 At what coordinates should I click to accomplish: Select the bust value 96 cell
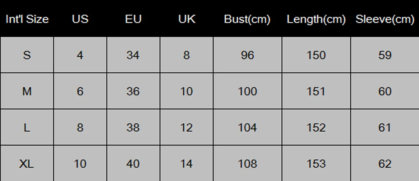247,55
